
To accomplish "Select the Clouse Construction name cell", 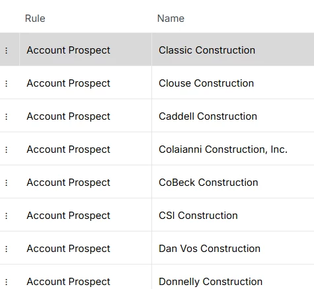I will pyautogui.click(x=233, y=83).
